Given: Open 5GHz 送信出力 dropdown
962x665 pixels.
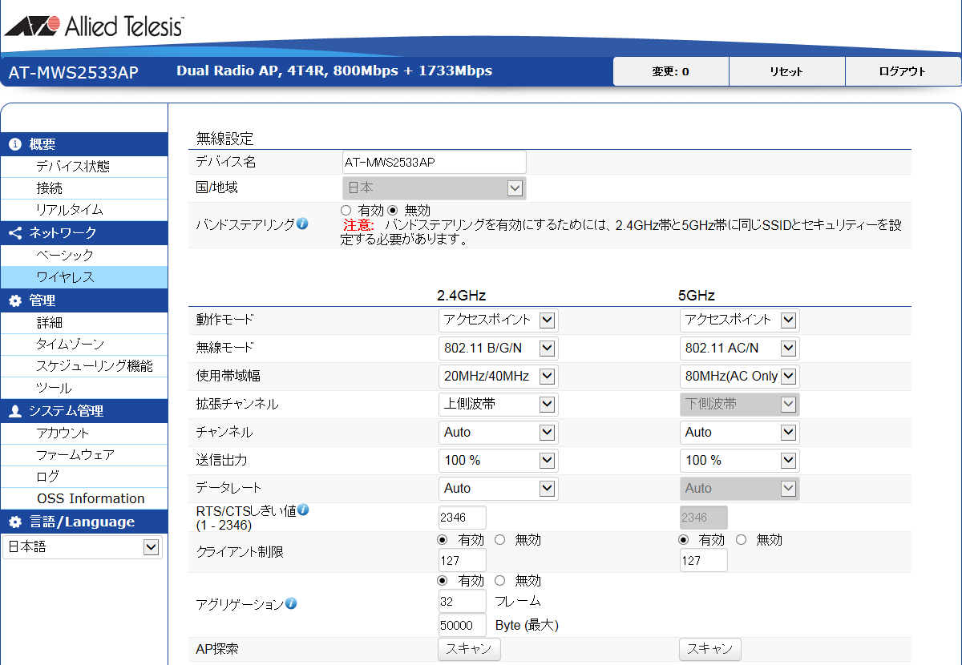Looking at the screenshot, I should [x=739, y=460].
